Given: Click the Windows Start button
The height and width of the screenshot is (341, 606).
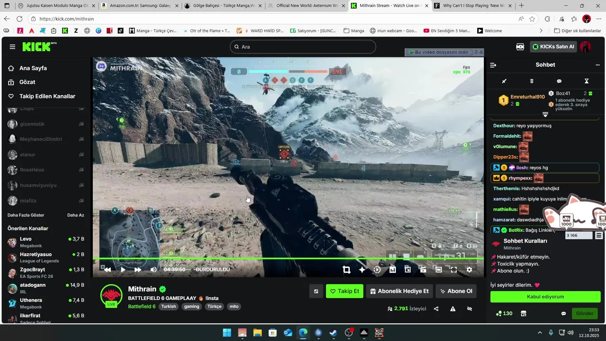Looking at the screenshot, I should [x=227, y=332].
